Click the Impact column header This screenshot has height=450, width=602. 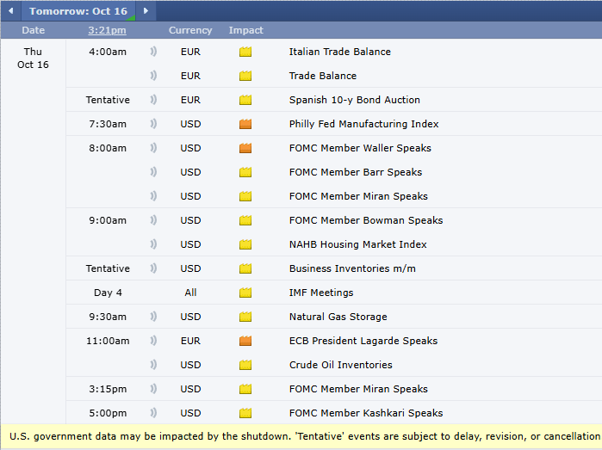click(x=245, y=30)
